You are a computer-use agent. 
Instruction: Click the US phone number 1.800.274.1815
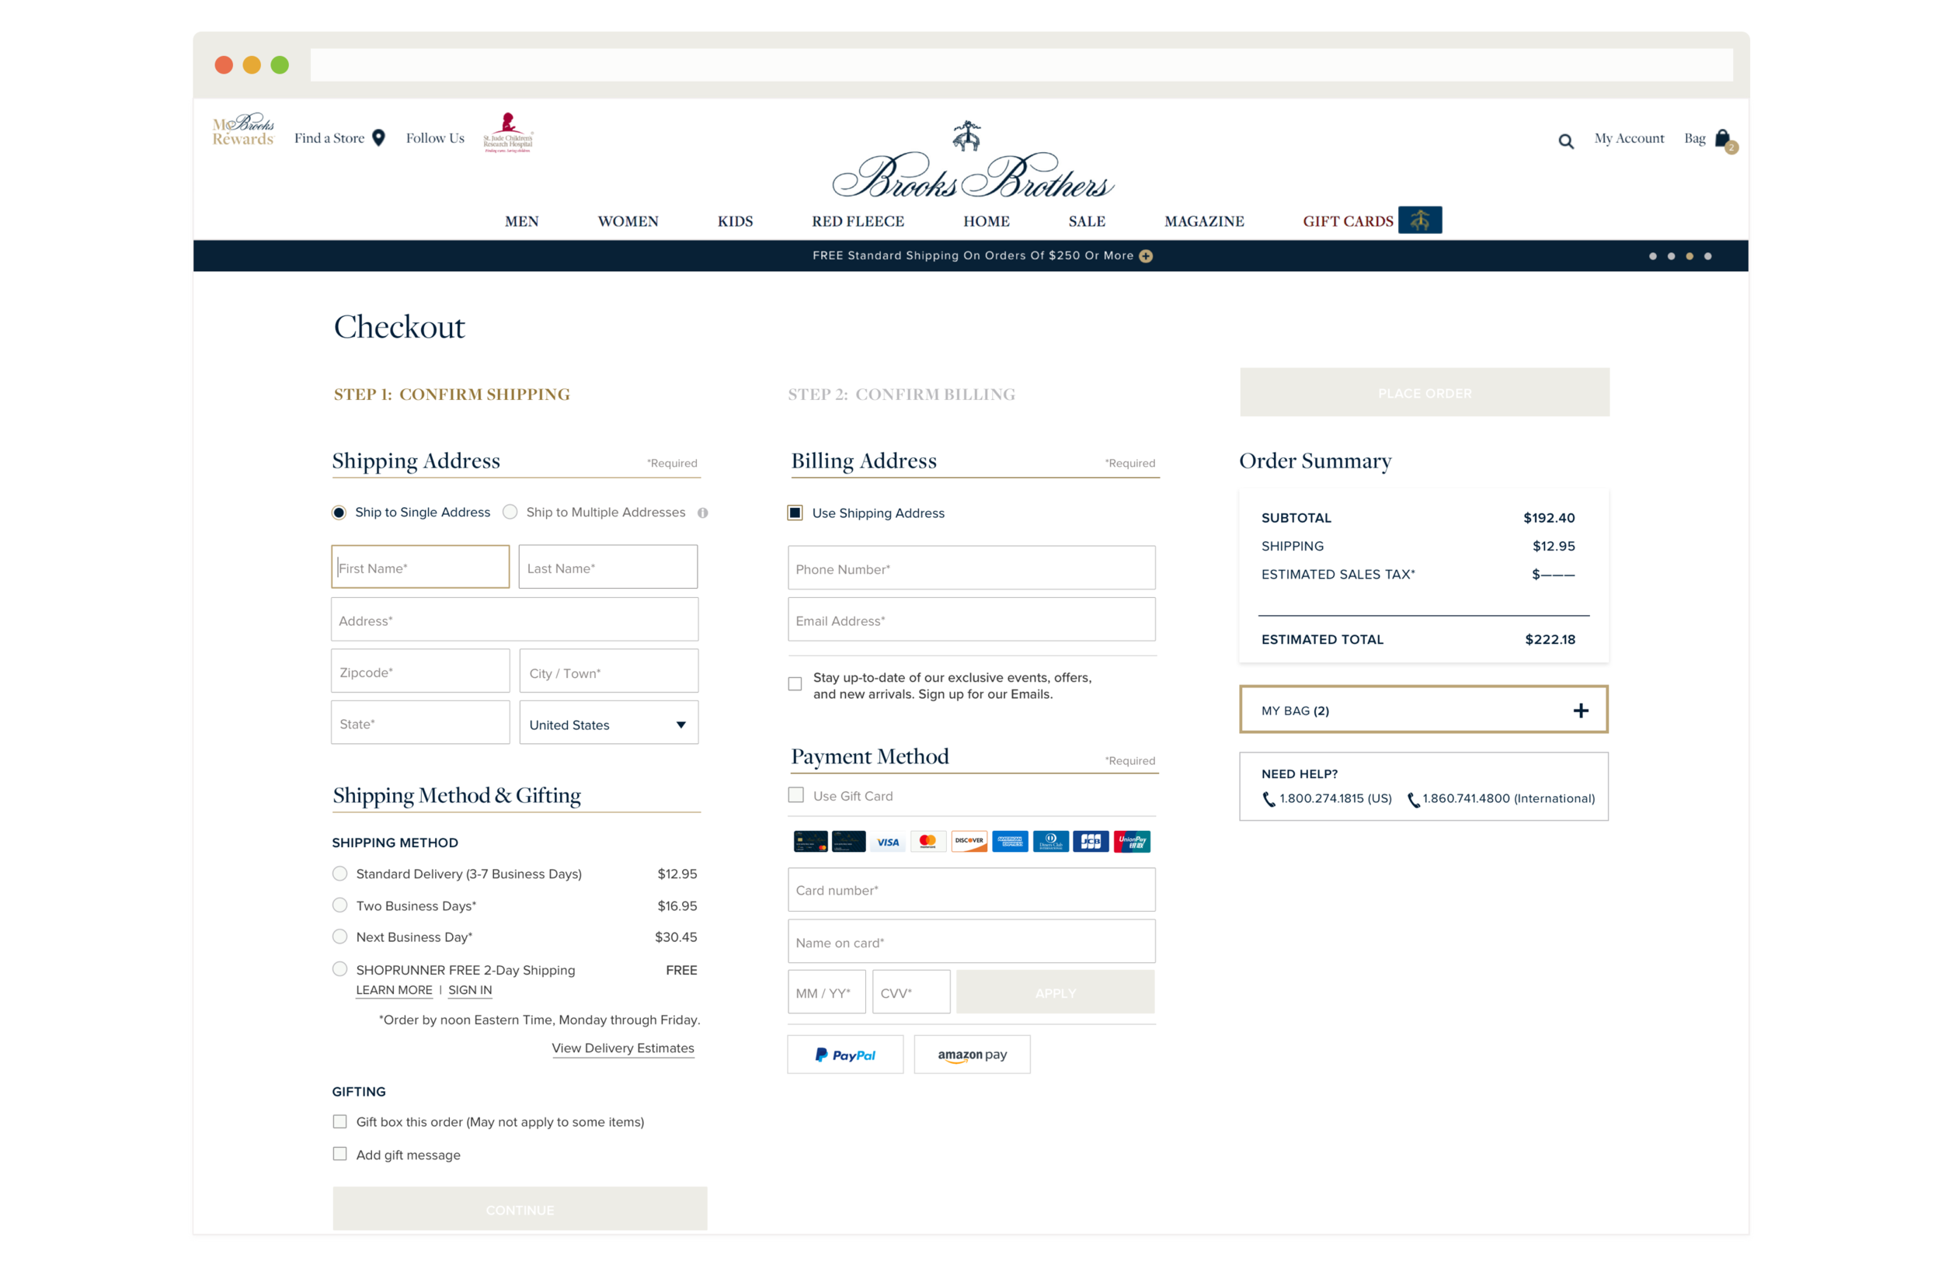click(x=1335, y=799)
